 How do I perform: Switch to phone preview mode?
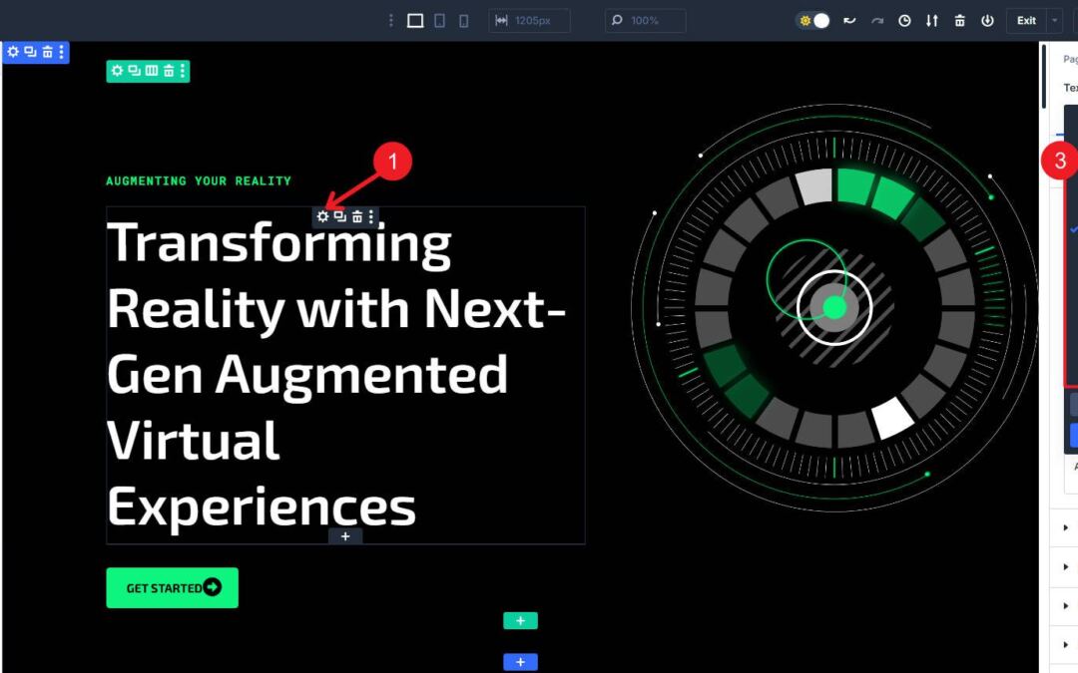point(463,19)
